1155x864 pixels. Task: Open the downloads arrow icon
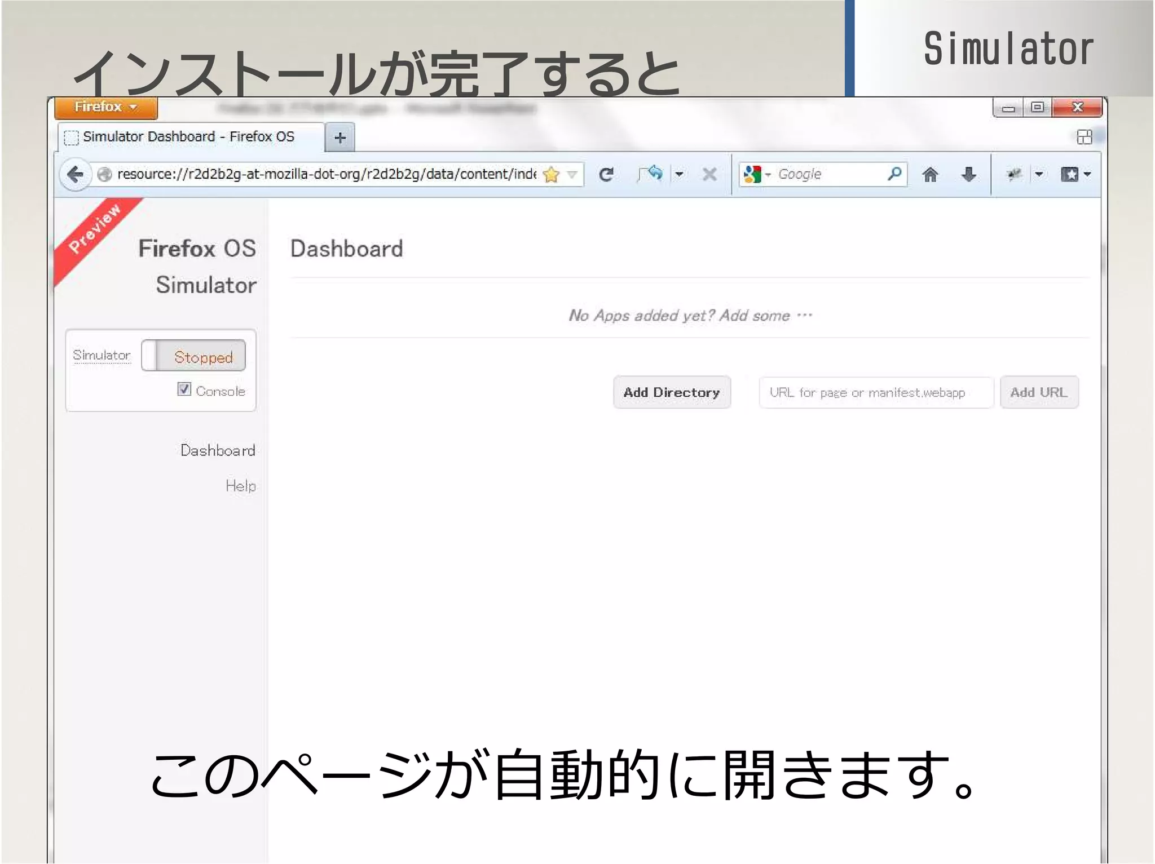(968, 175)
